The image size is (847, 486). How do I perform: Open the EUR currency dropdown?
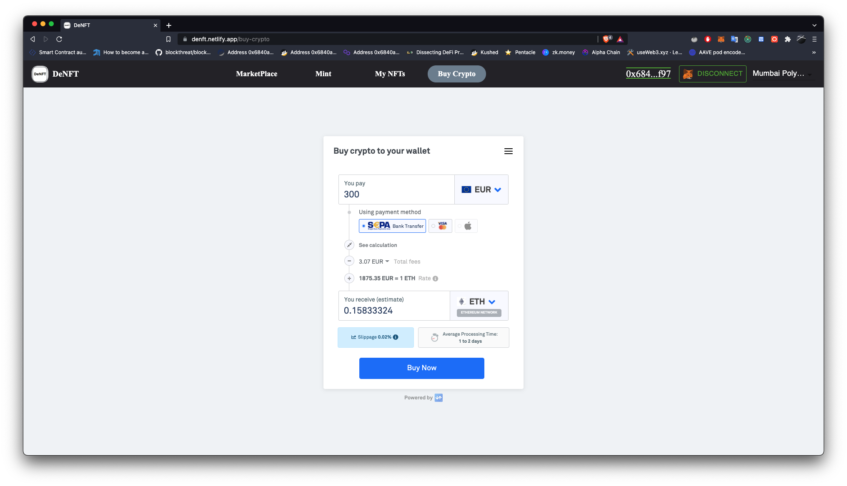point(481,189)
